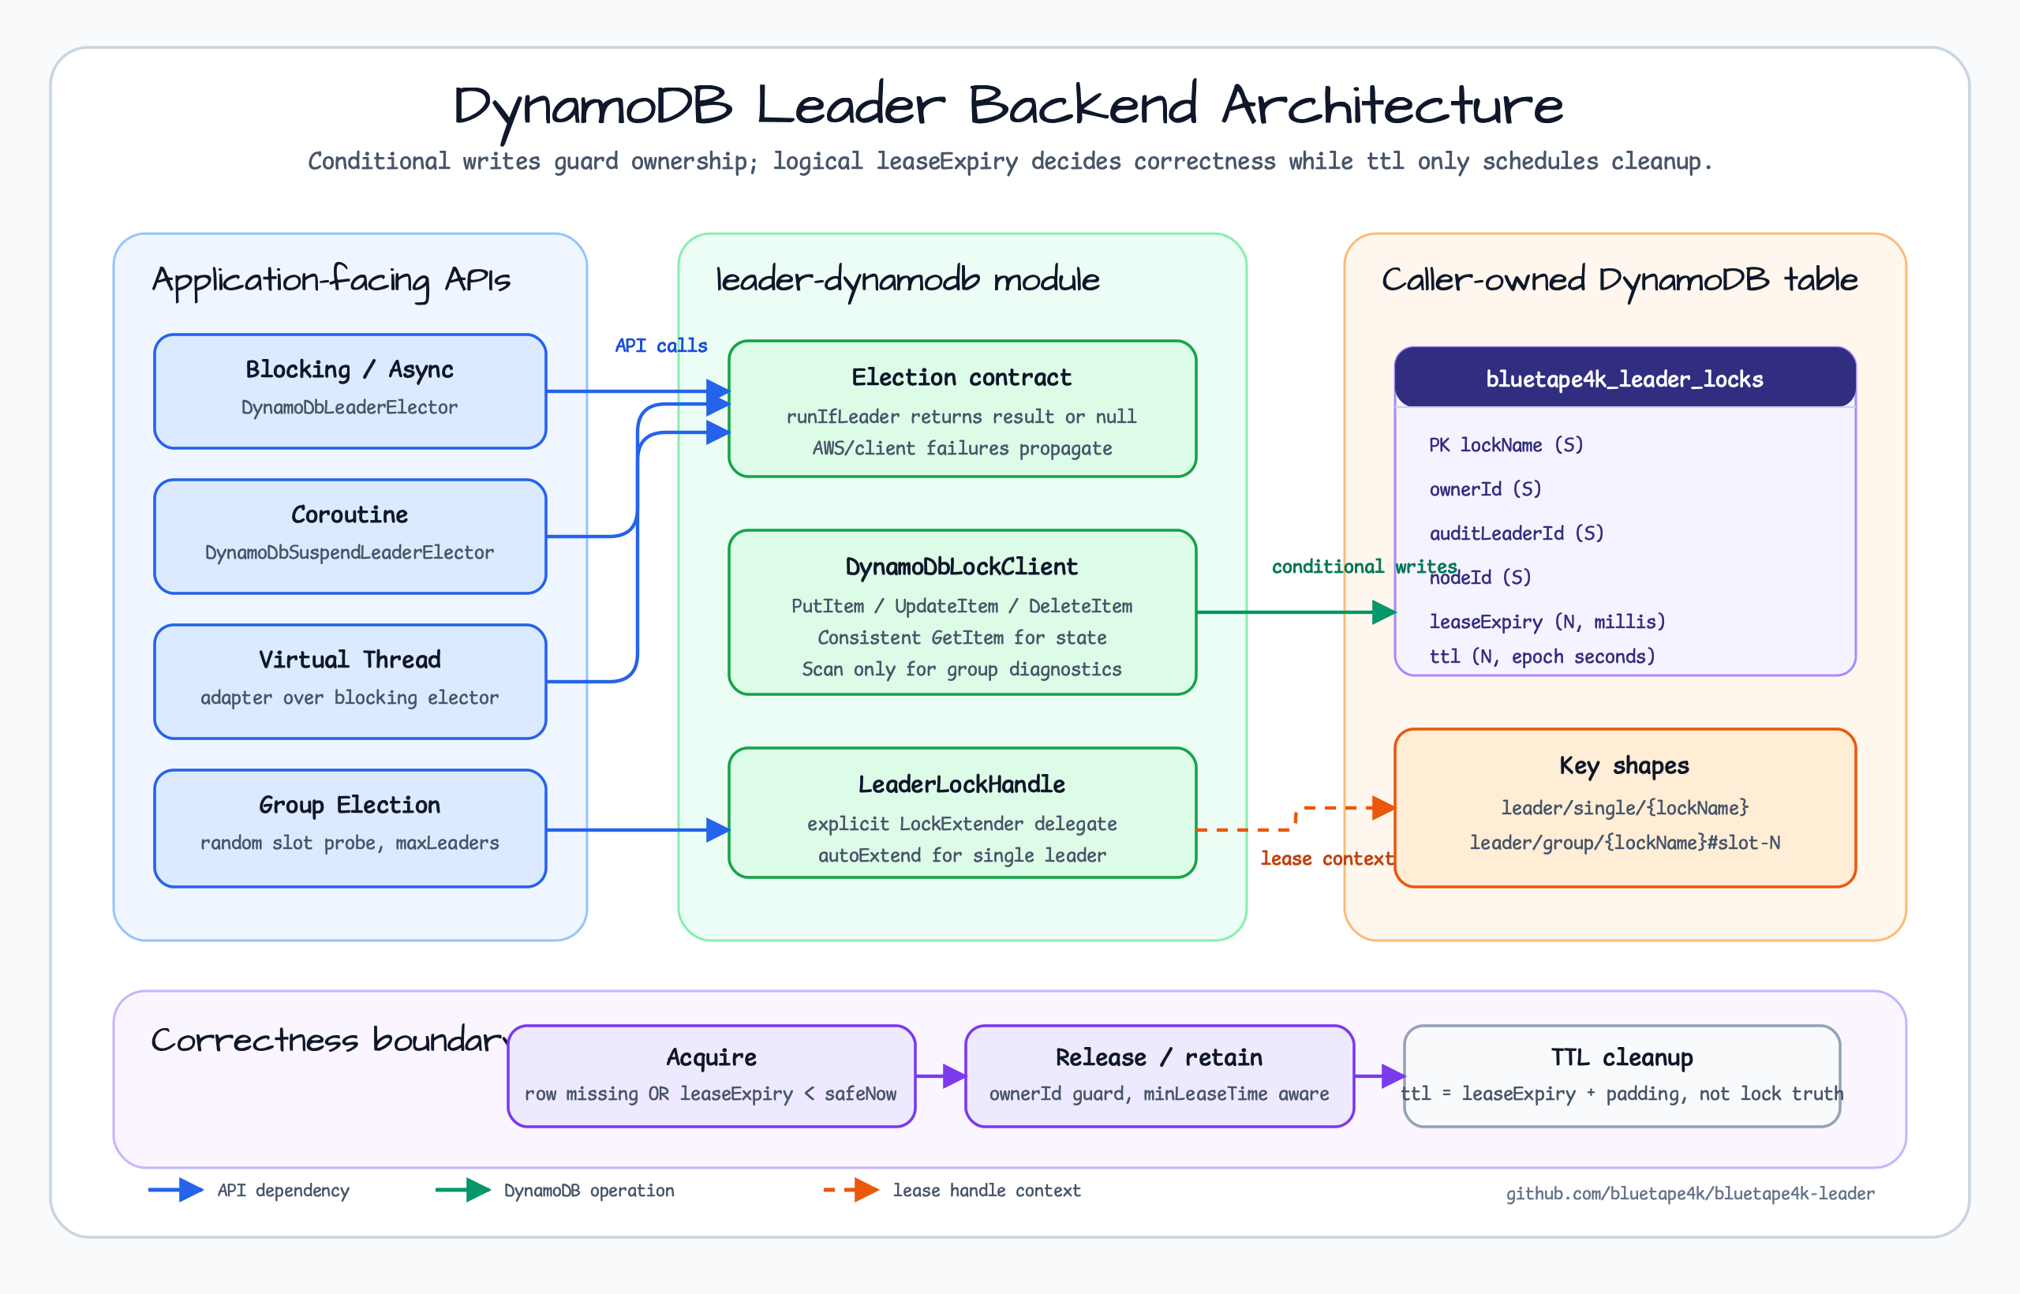Viewport: 2020px width, 1294px height.
Task: Click the LeaderLockHandle box
Action: point(962,813)
